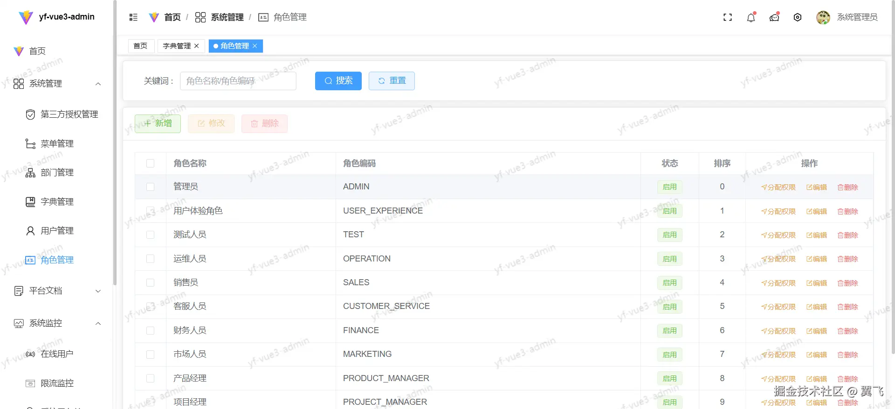This screenshot has width=895, height=409.
Task: Close the 字典管理 tab
Action: pos(197,46)
